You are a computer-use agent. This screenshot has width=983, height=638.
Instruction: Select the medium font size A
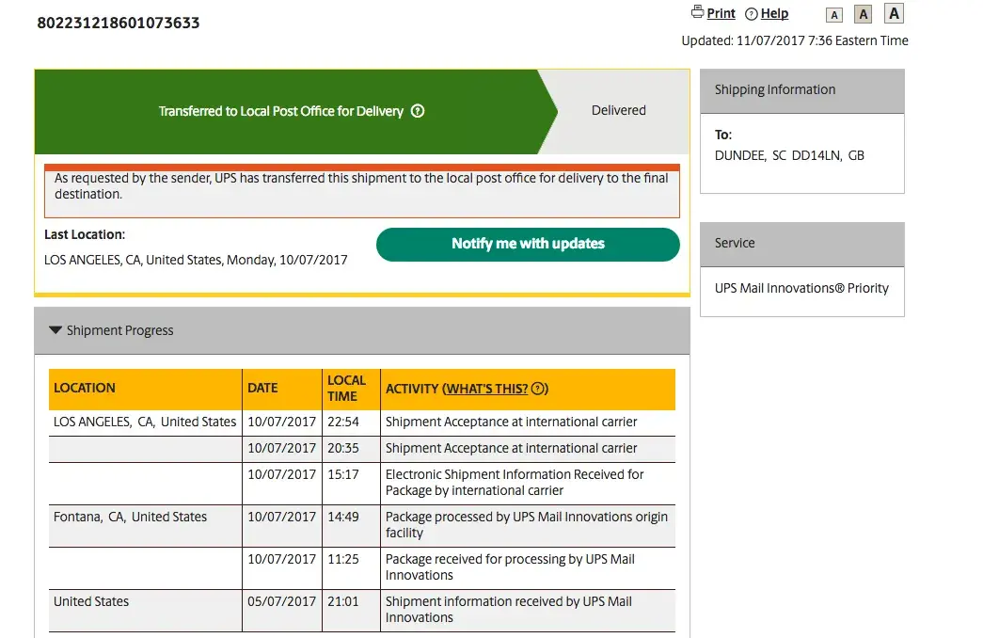864,14
